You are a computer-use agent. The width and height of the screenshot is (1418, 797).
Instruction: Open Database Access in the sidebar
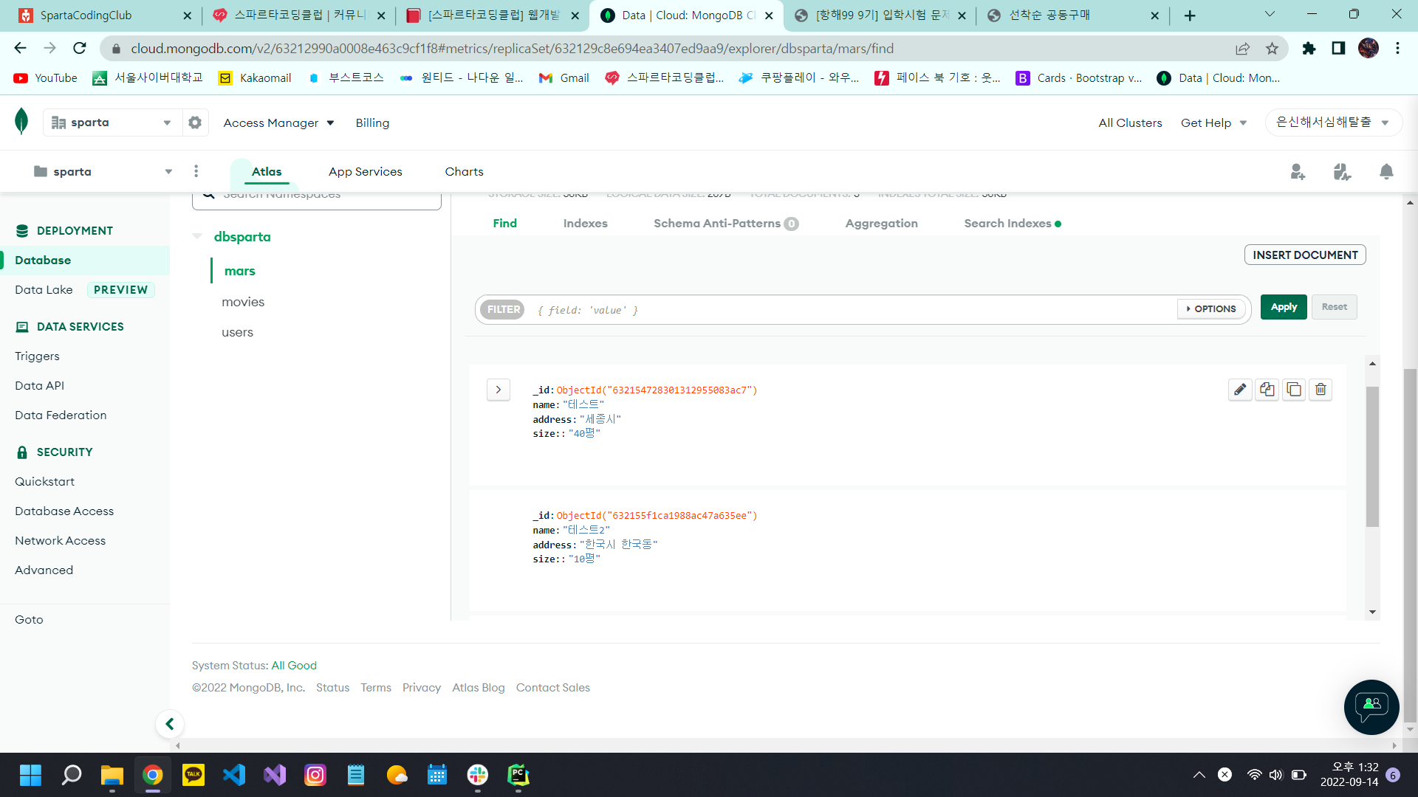[x=64, y=511]
